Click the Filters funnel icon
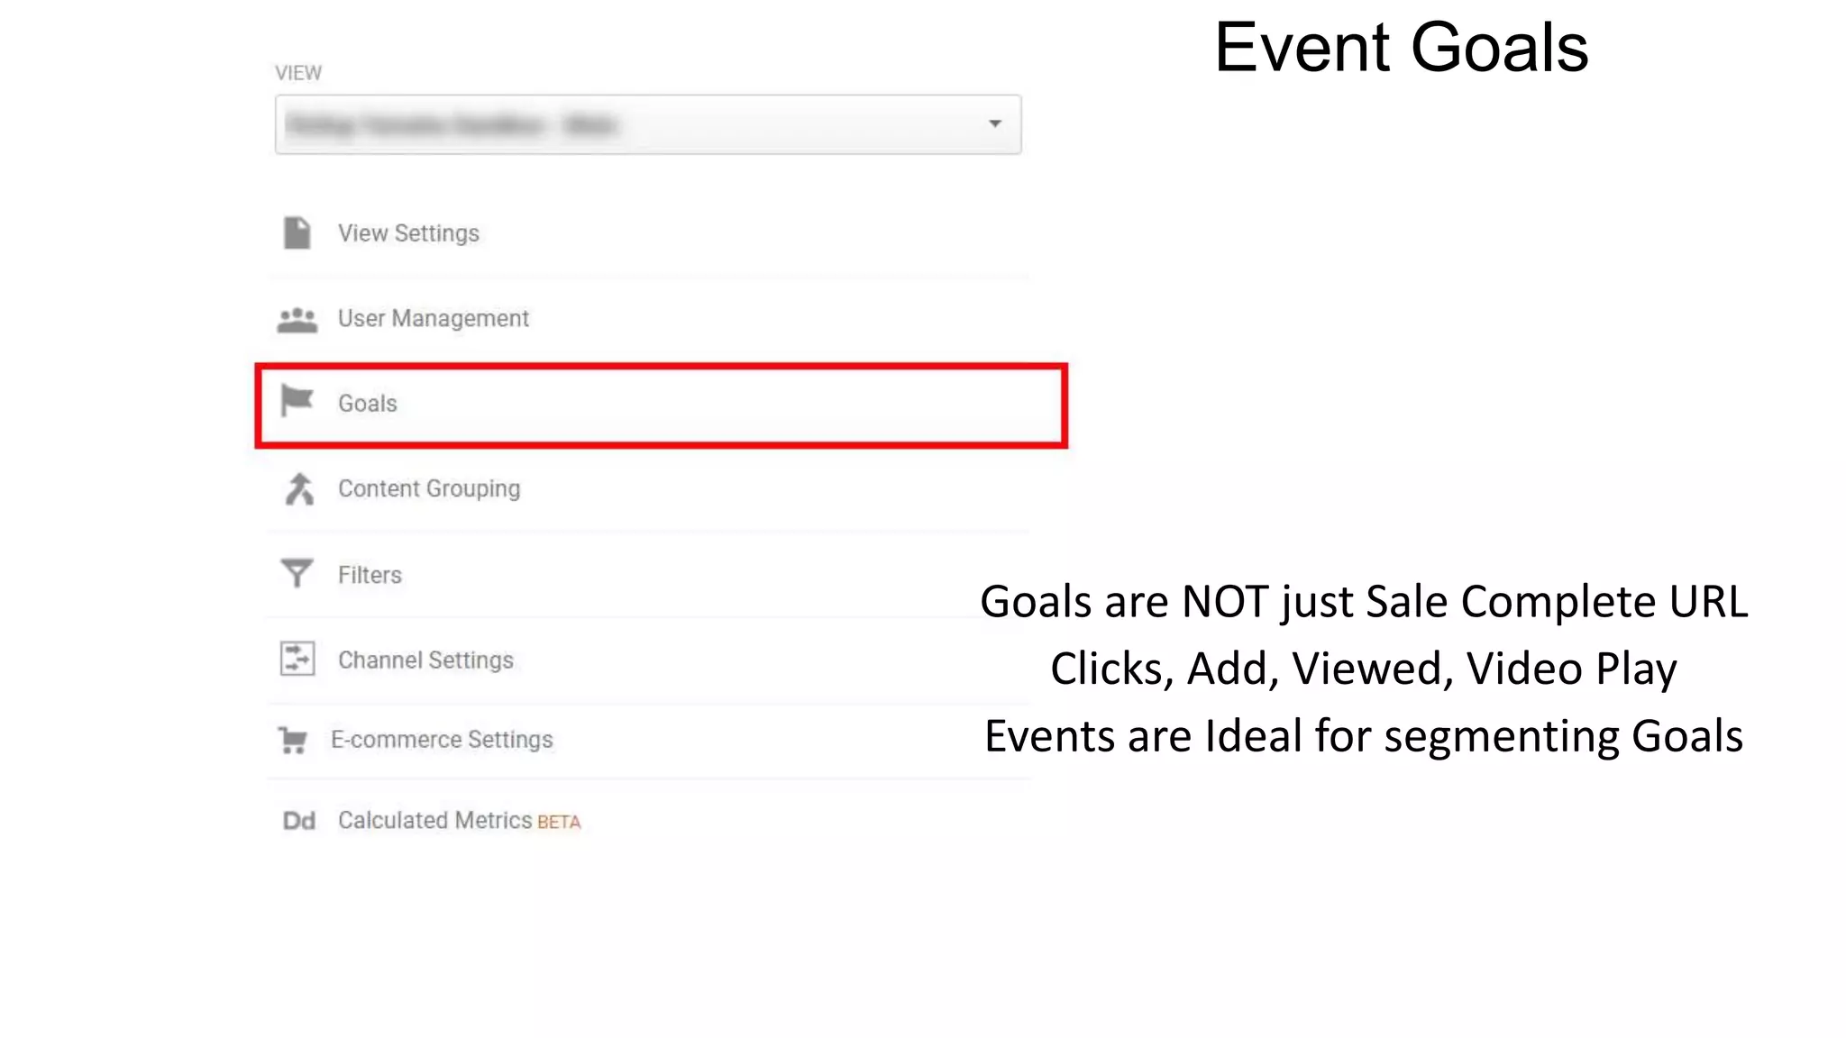 coord(297,573)
